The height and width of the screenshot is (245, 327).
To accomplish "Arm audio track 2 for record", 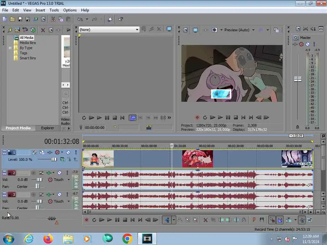I will click(33, 173).
